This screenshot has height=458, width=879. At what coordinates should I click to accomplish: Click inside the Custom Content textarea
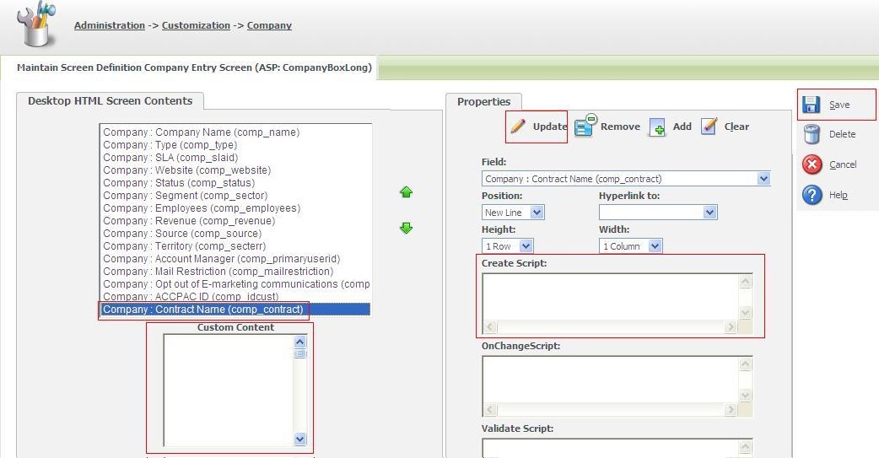[228, 390]
